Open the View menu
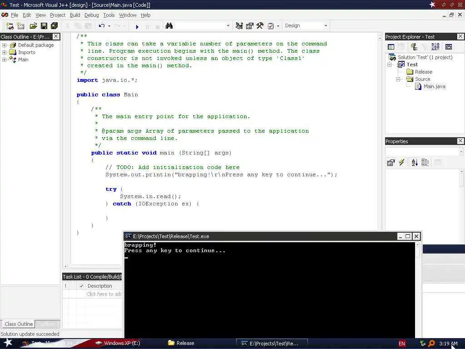Viewport: 465px width, 349px height. pos(40,15)
